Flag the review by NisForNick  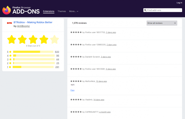72,90
